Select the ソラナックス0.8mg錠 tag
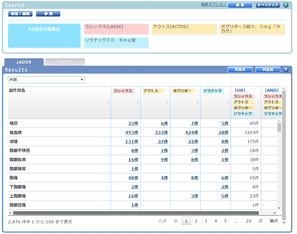The width and height of the screenshot is (297, 234). (116, 42)
